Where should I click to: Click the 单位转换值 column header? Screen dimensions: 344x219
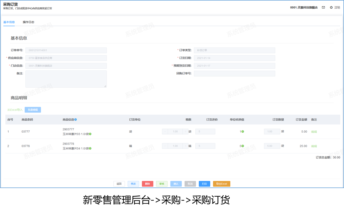[x=237, y=120]
